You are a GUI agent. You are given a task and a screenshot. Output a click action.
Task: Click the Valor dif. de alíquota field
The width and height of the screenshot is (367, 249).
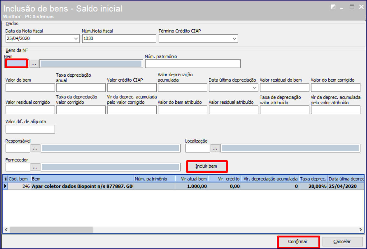point(30,129)
